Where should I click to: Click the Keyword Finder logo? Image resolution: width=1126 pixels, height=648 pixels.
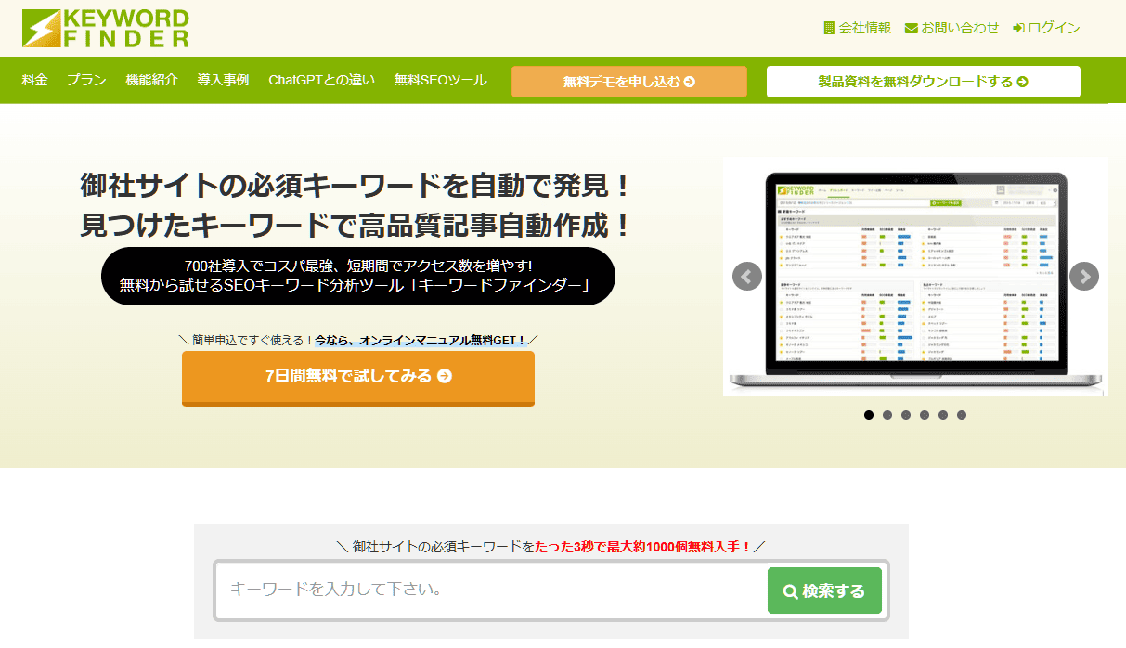point(106,29)
